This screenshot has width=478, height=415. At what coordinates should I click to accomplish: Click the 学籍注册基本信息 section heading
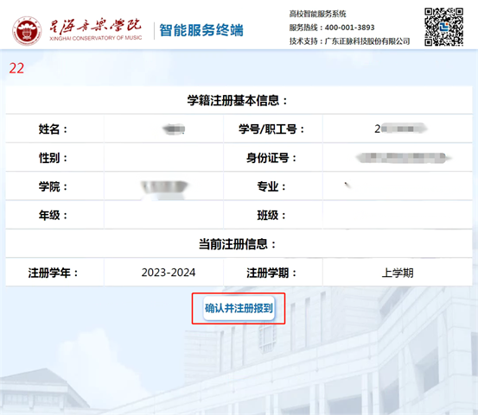point(239,100)
